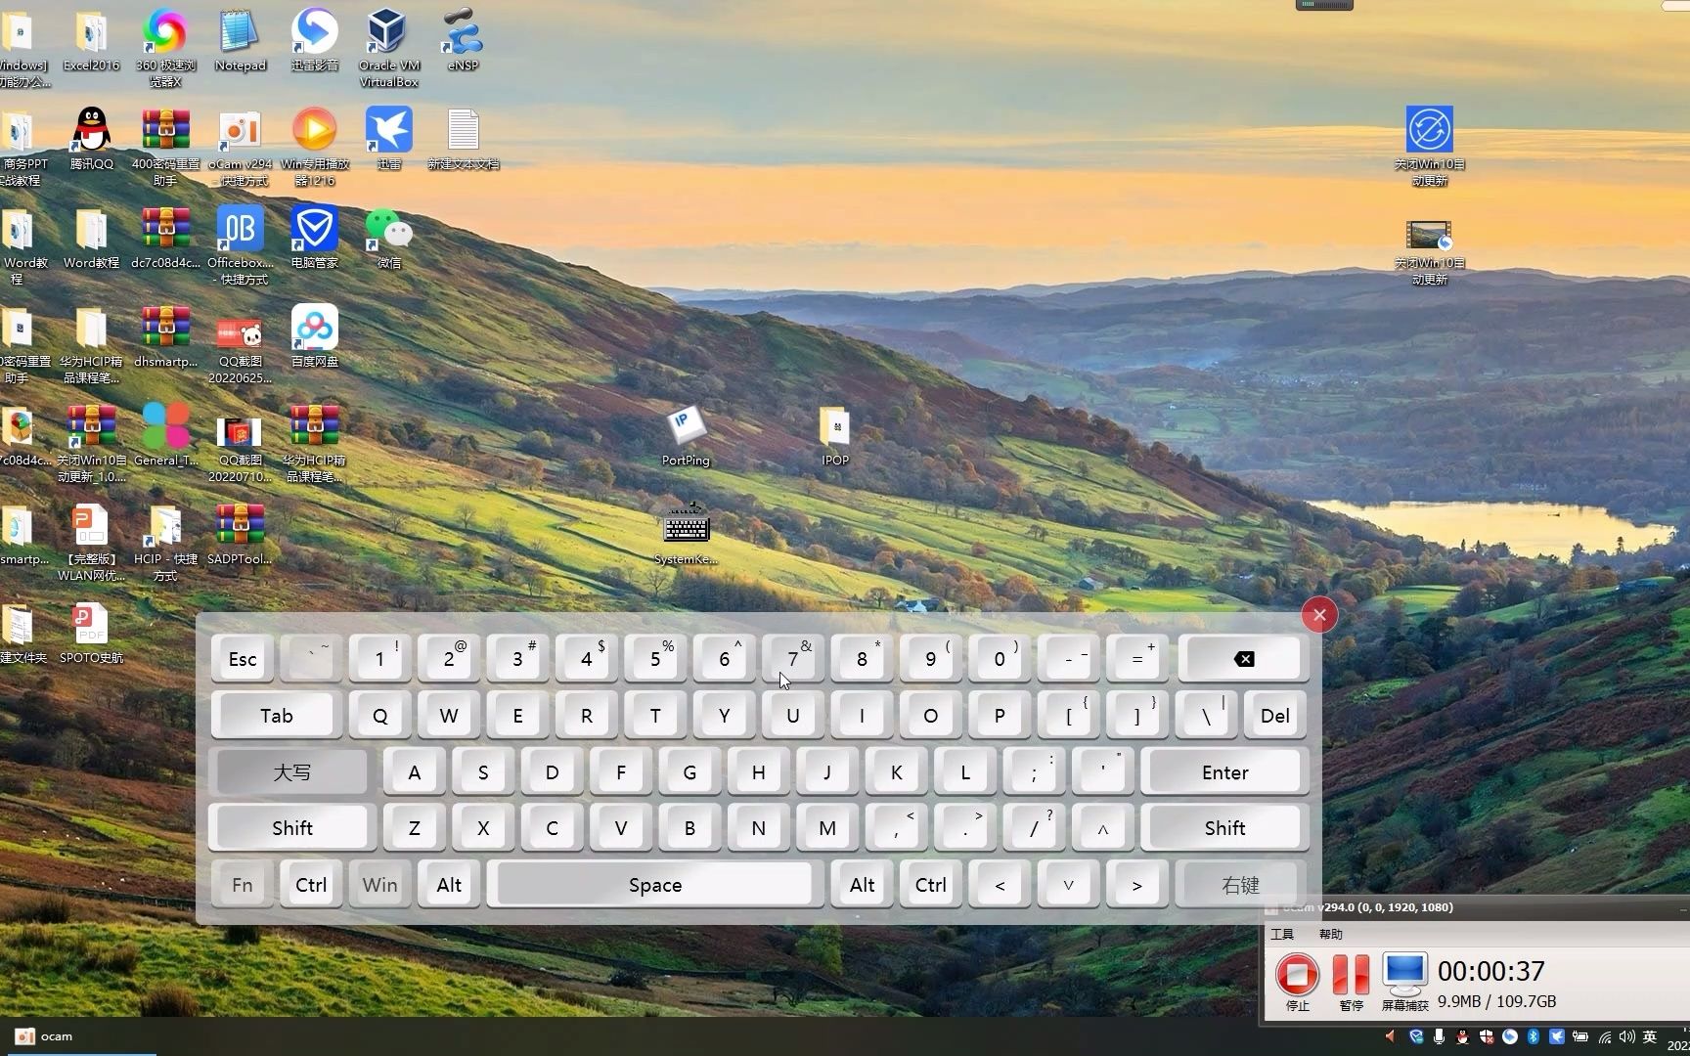Pause the oCam recording
Screen dimensions: 1690x1056
[x=1351, y=983]
